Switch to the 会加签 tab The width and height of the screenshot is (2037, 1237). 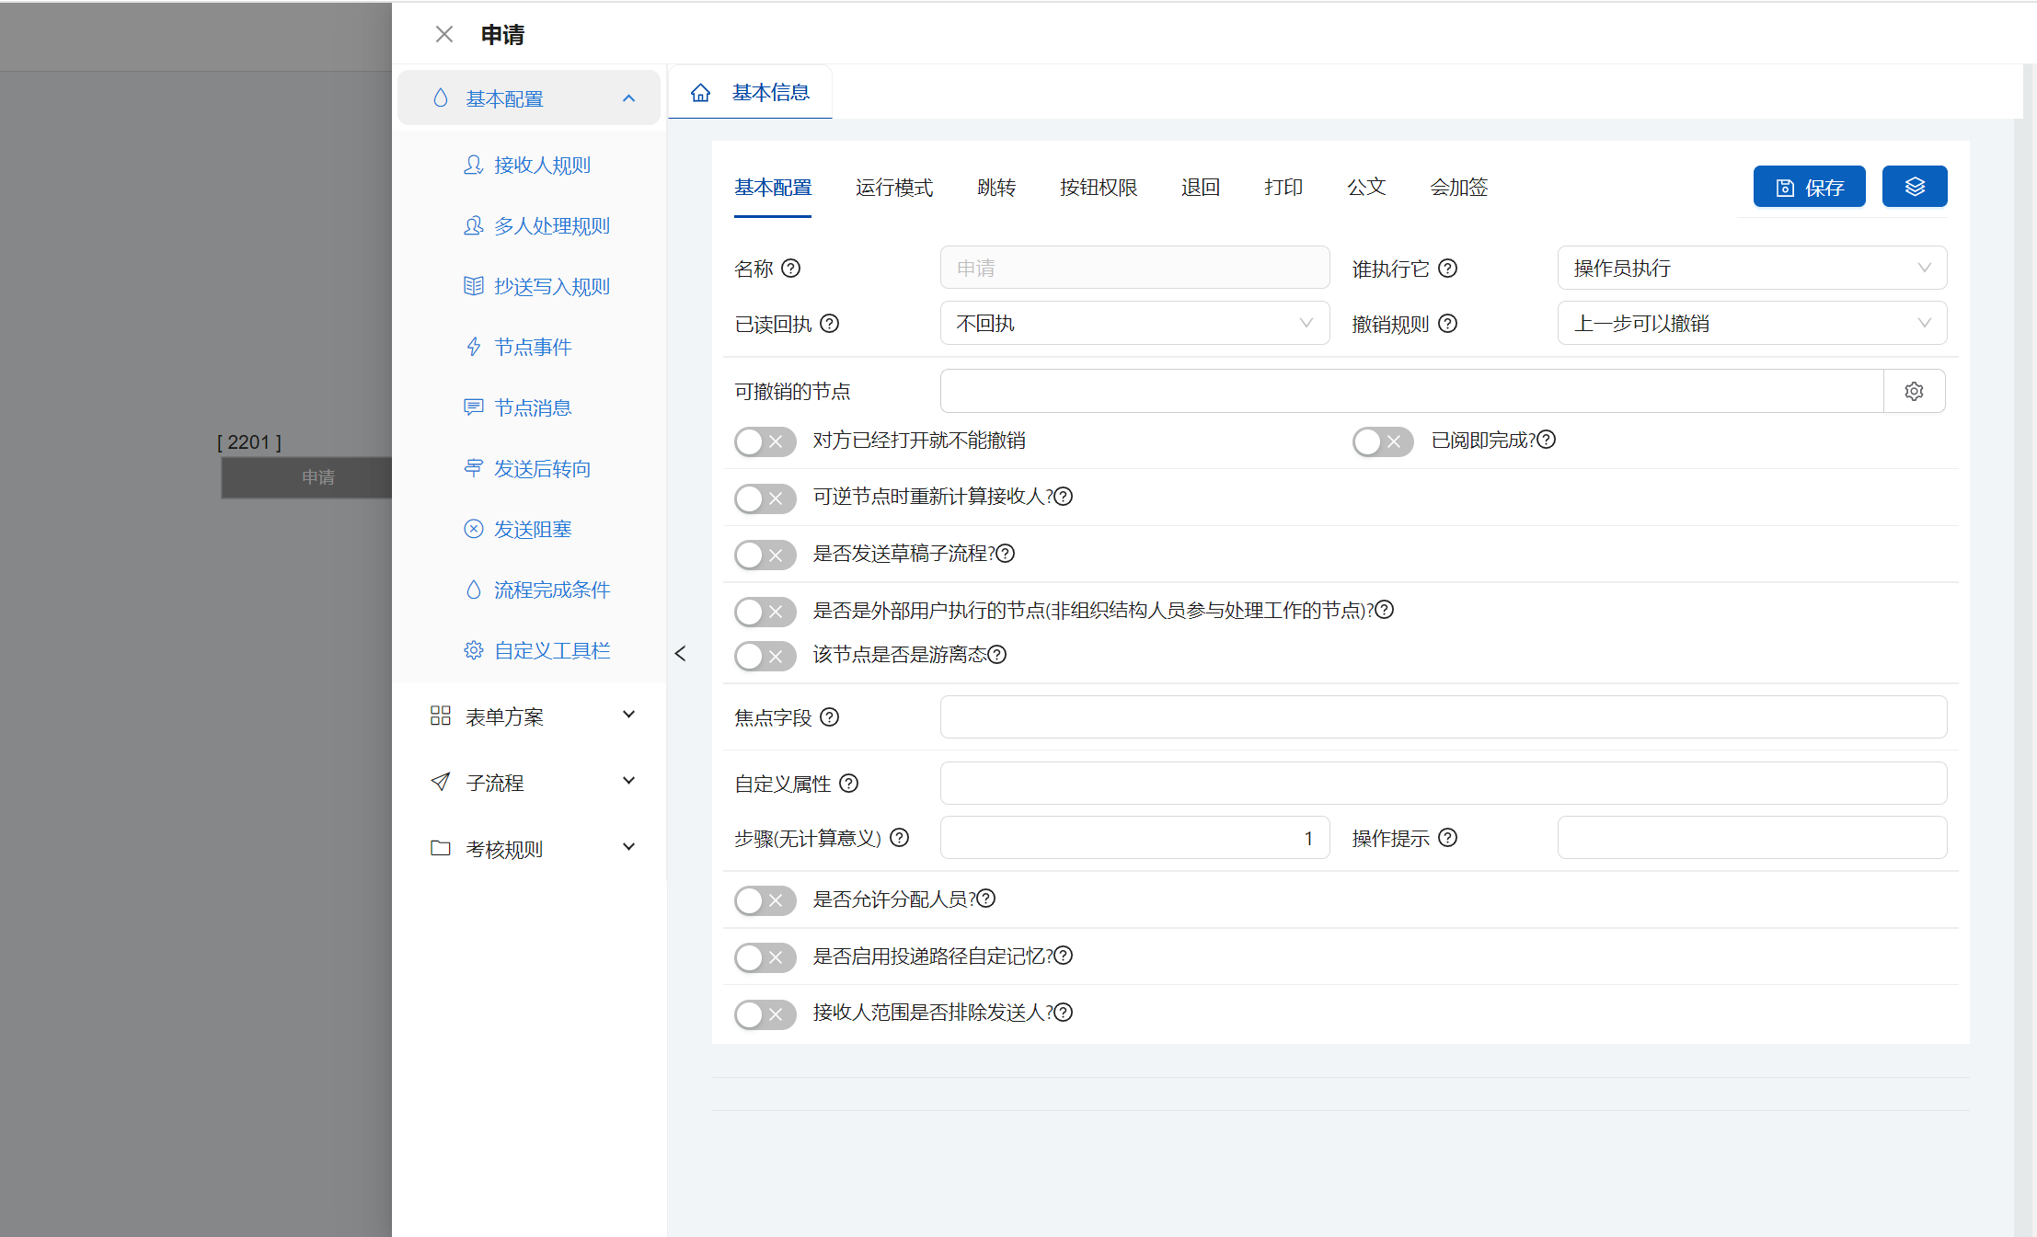[1459, 188]
